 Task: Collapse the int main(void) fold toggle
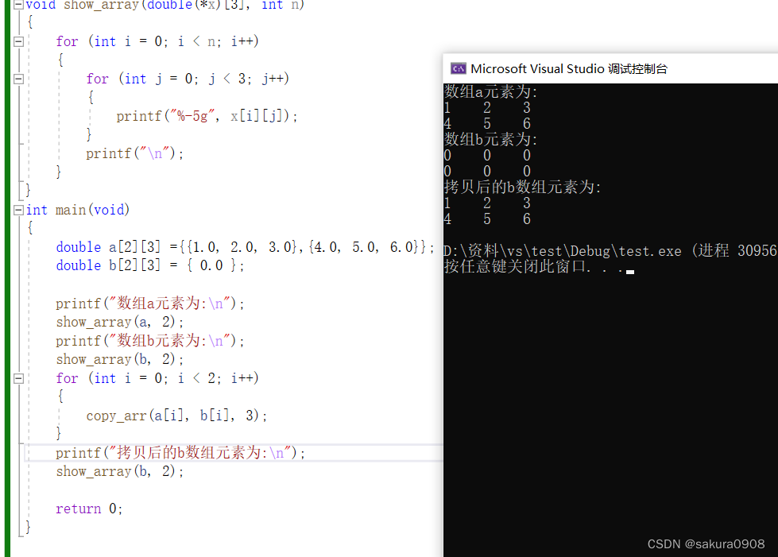point(18,211)
